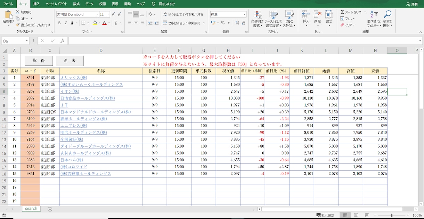Switch to the Developer (開発) tab

point(128,4)
